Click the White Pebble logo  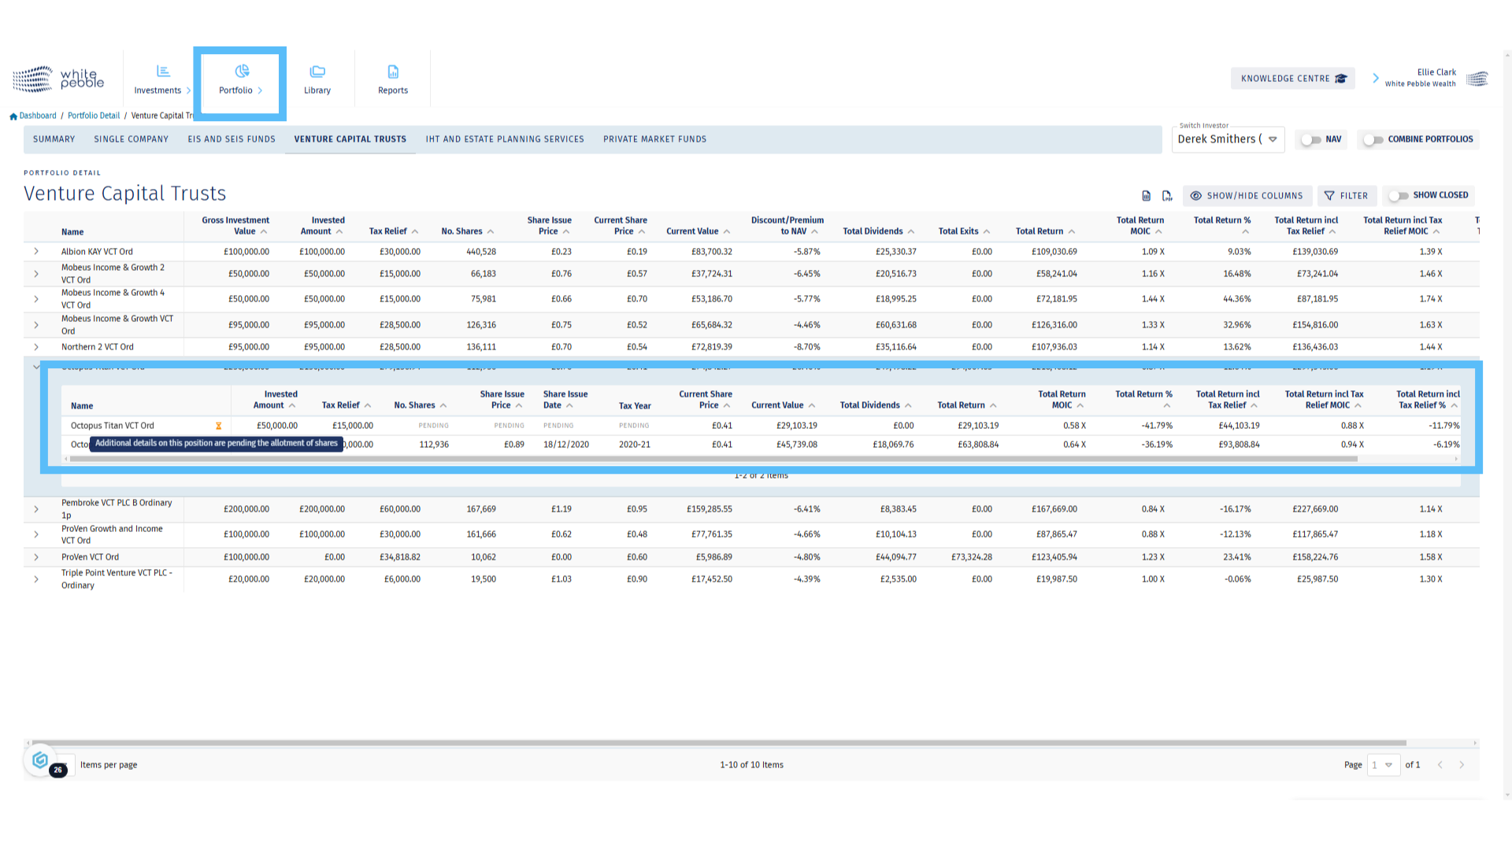pos(58,79)
